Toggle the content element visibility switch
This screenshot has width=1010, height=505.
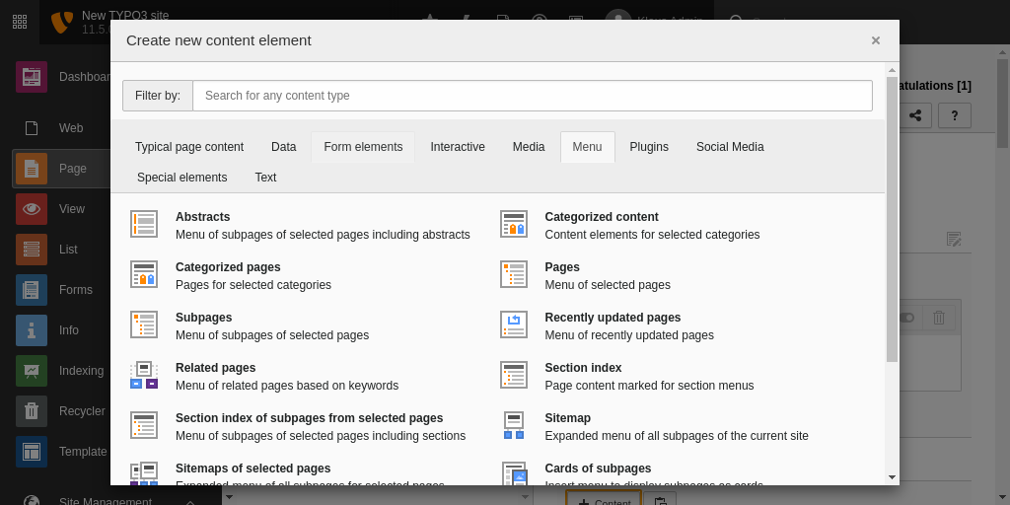tap(907, 318)
